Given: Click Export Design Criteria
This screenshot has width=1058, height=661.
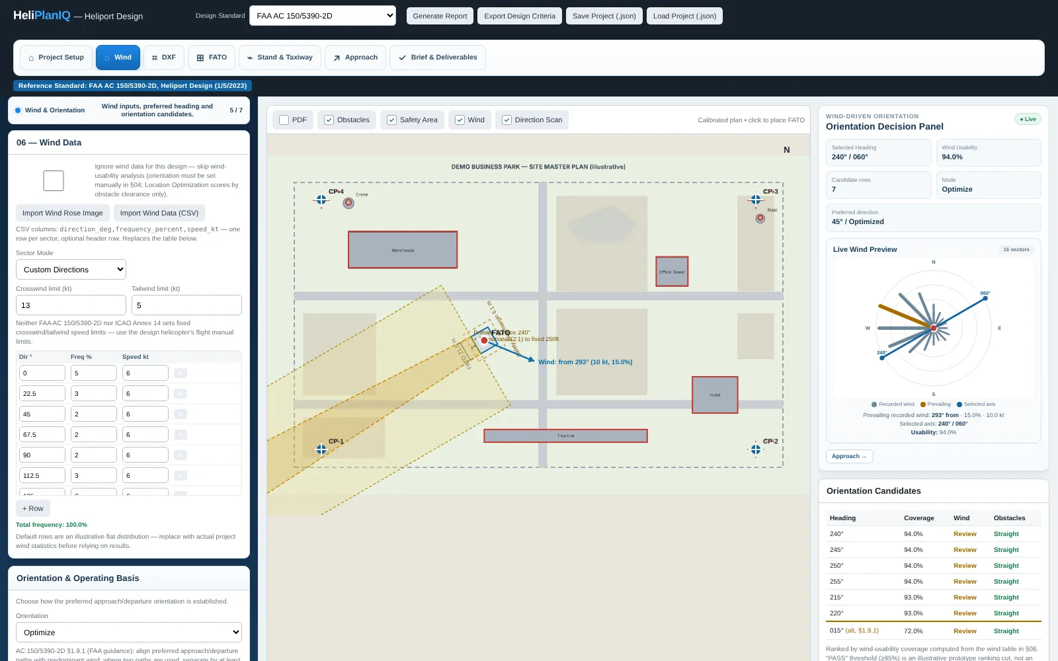Looking at the screenshot, I should coord(520,16).
